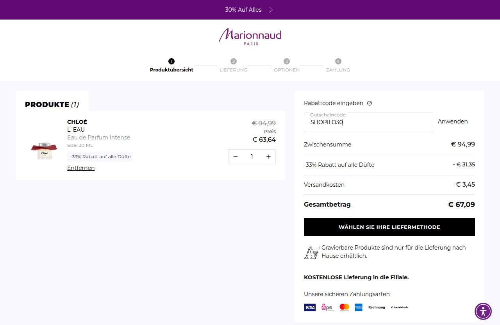Screen dimensions: 500x325
Task: Go to step 4 Zahlung
Action: point(338,65)
